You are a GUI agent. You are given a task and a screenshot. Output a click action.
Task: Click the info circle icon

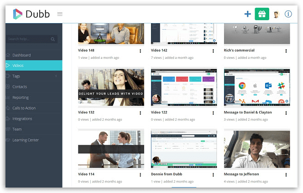coord(288,14)
